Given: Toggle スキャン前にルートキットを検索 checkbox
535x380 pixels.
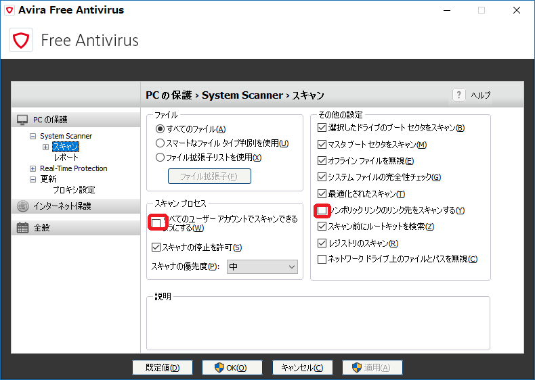Looking at the screenshot, I should pos(322,227).
